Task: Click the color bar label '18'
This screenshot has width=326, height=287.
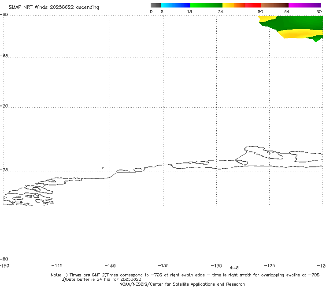Action: (x=189, y=11)
